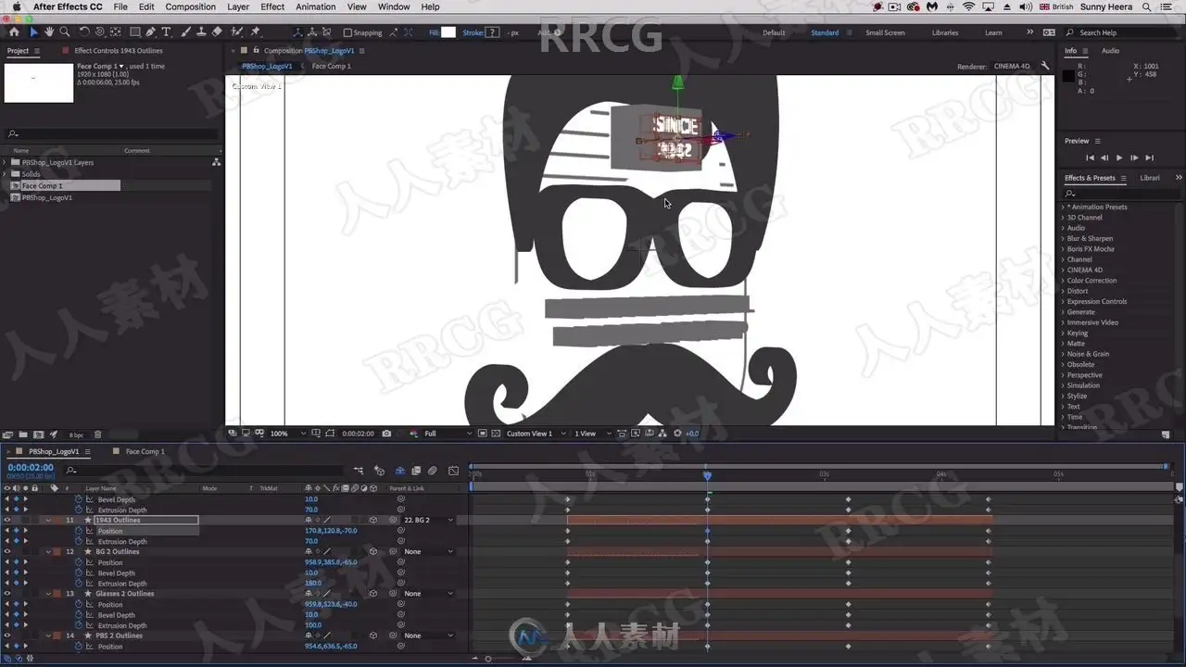Open the wrench render settings icon

[1045, 66]
